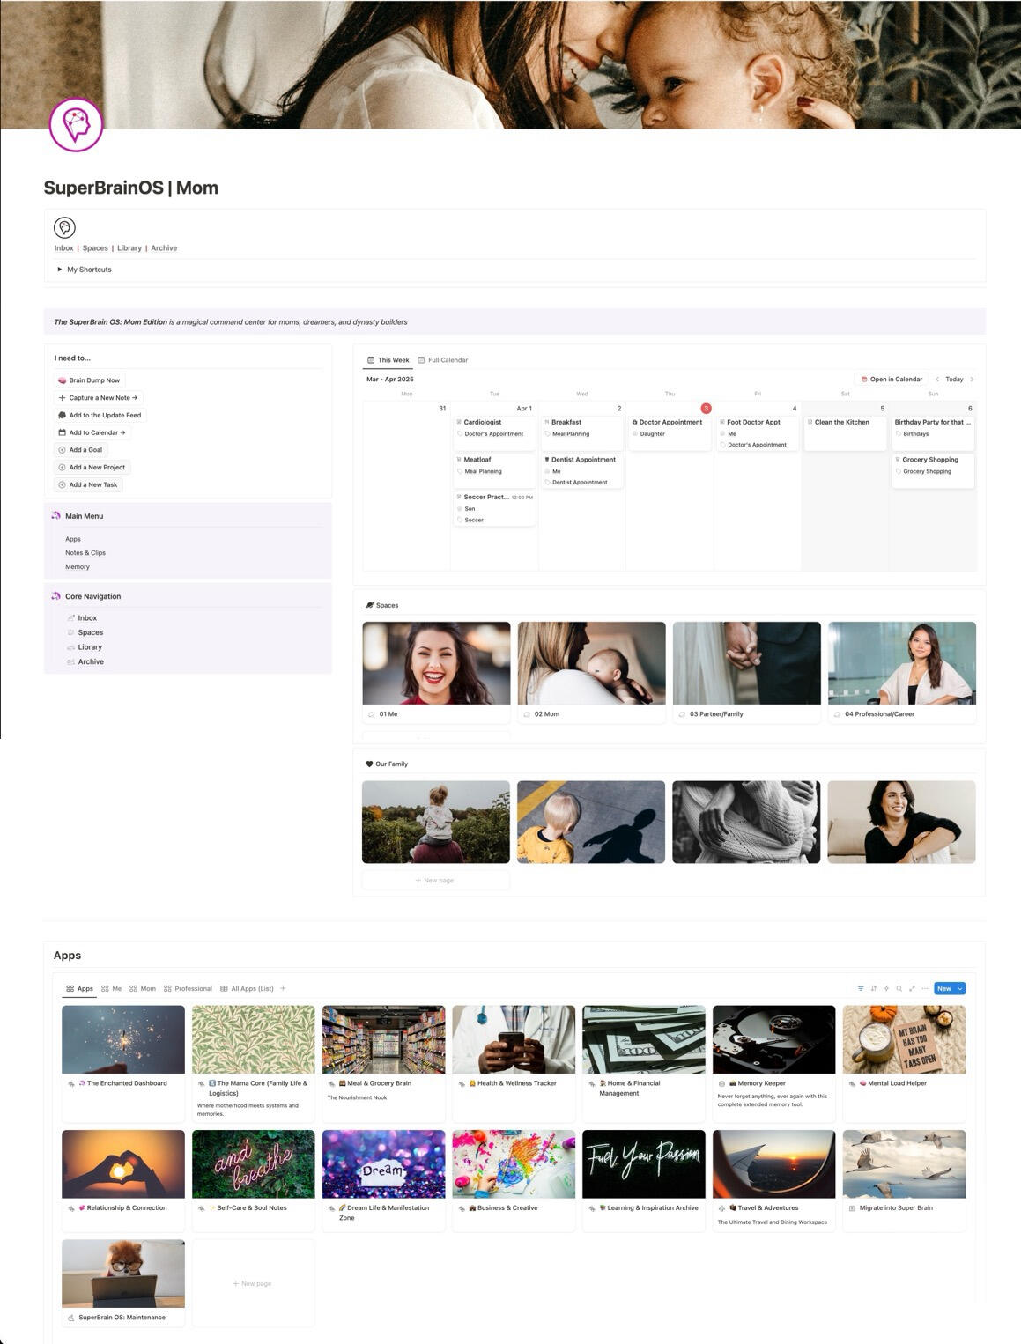Open the Apps toolbar more options menu
This screenshot has width=1021, height=1344.
tap(924, 988)
